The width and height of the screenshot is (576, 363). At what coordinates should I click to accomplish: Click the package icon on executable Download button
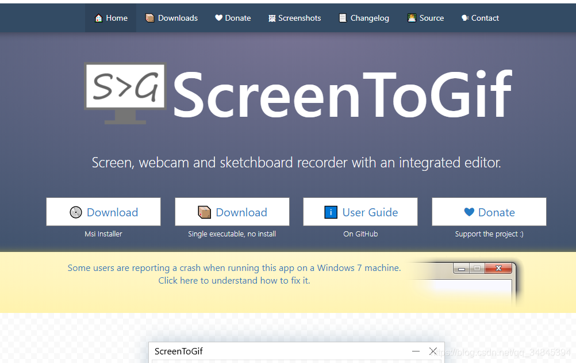pyautogui.click(x=204, y=212)
